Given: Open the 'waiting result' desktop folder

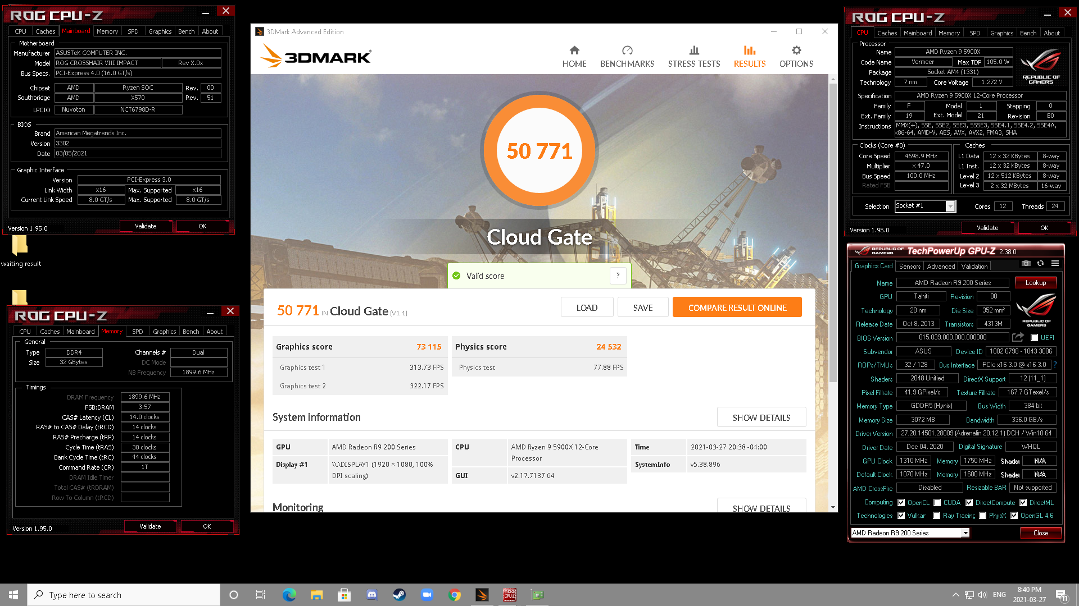Looking at the screenshot, I should [x=20, y=251].
